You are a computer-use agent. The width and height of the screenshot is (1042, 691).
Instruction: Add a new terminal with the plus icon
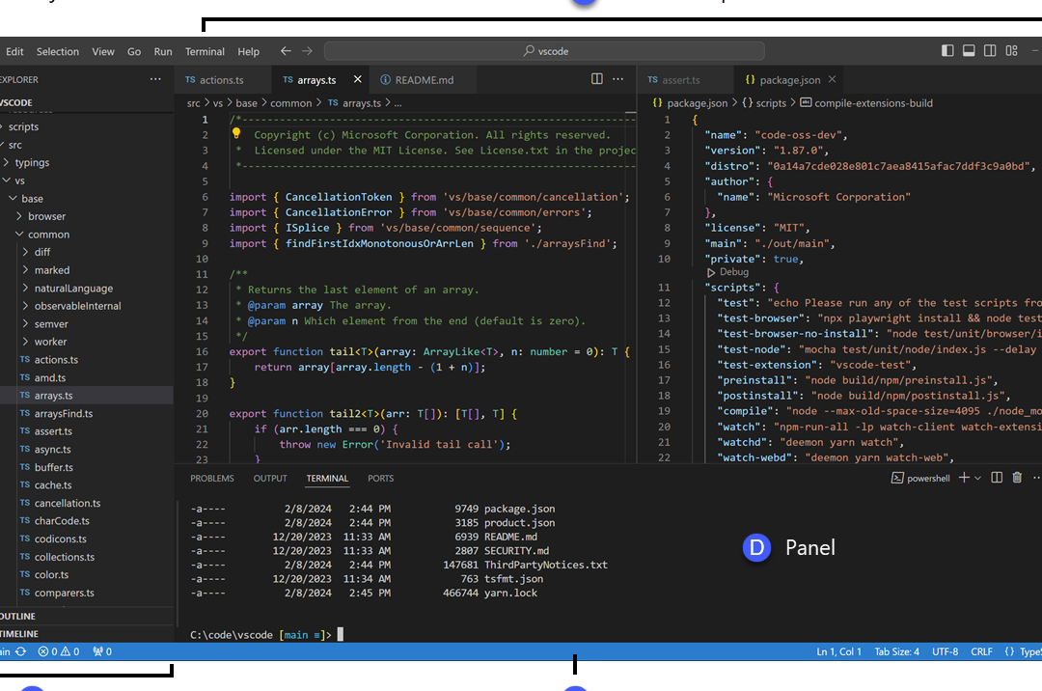coord(963,478)
